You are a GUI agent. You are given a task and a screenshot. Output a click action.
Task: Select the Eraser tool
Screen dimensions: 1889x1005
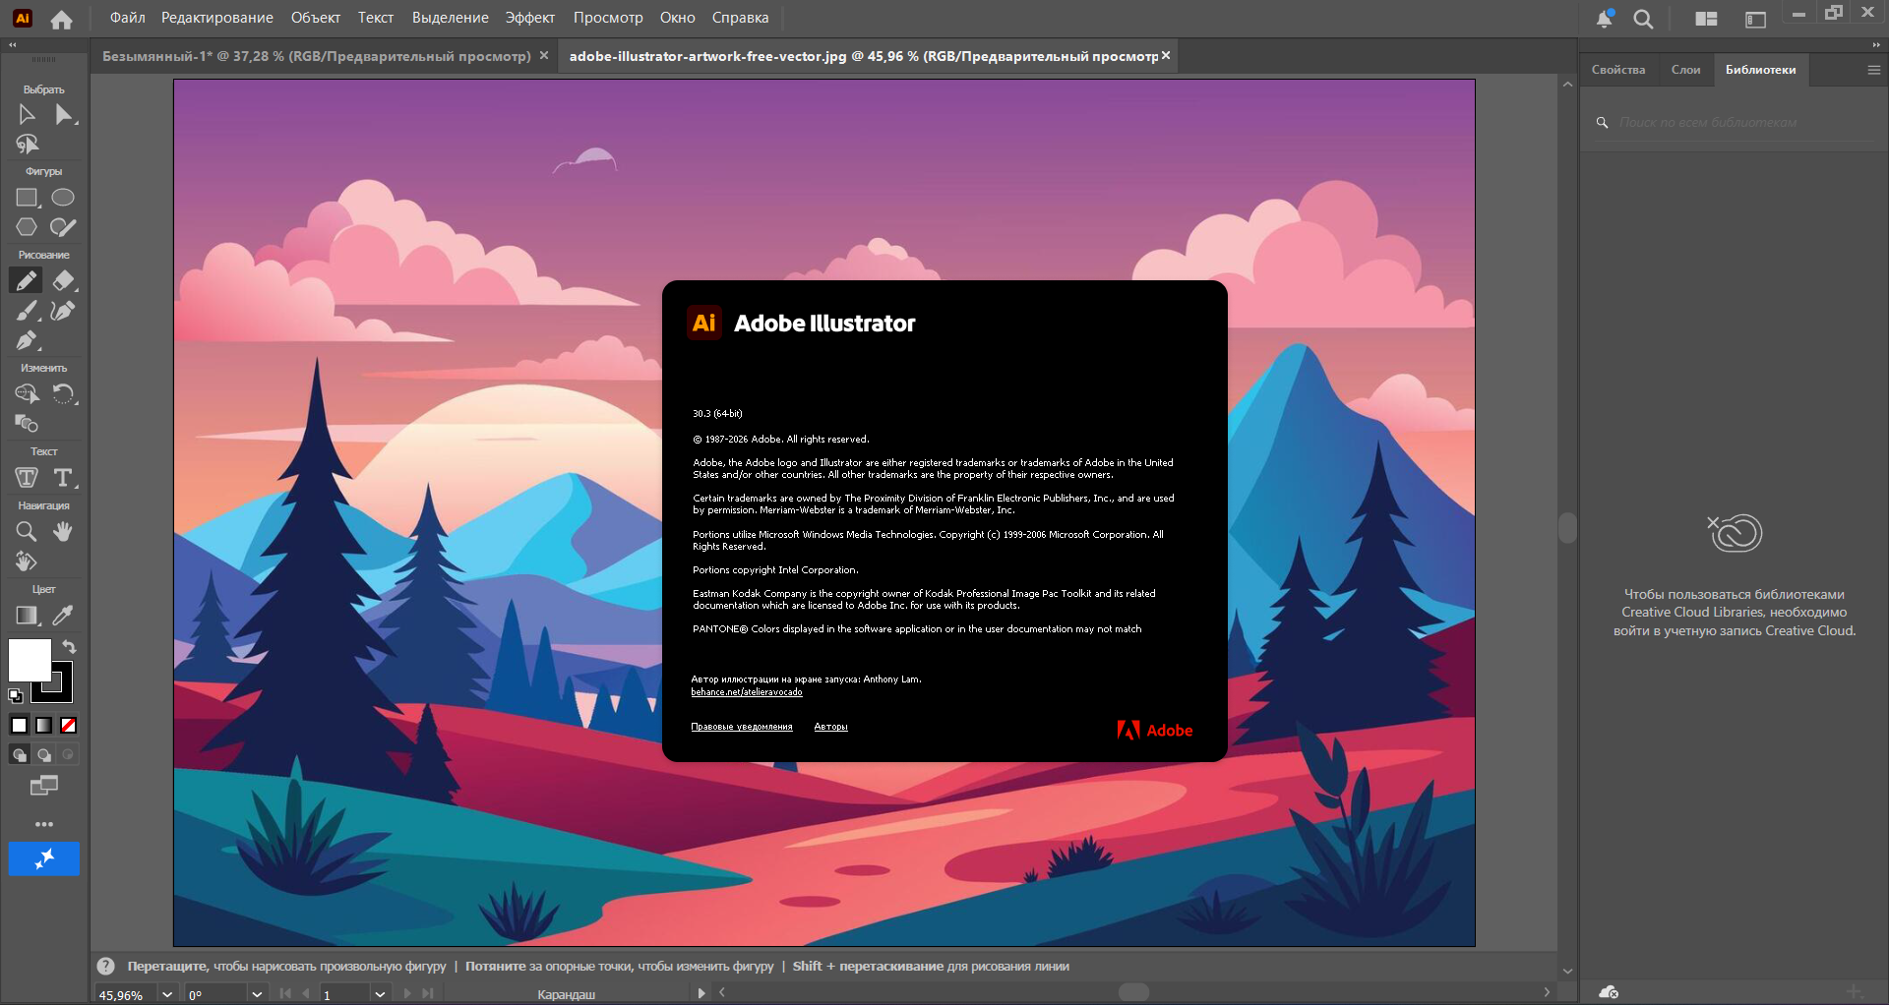[x=64, y=281]
